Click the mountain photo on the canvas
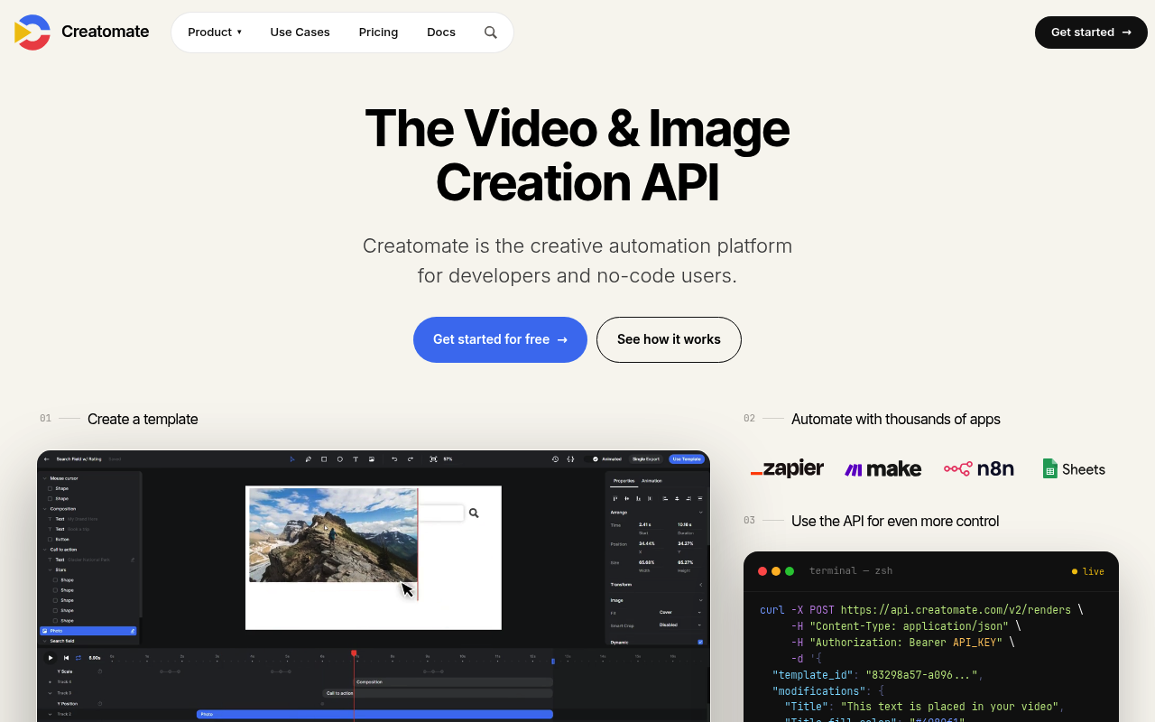This screenshot has width=1155, height=722. click(333, 535)
